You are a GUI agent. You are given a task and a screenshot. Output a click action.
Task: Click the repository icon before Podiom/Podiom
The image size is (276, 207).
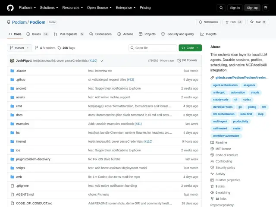[x=9, y=22]
